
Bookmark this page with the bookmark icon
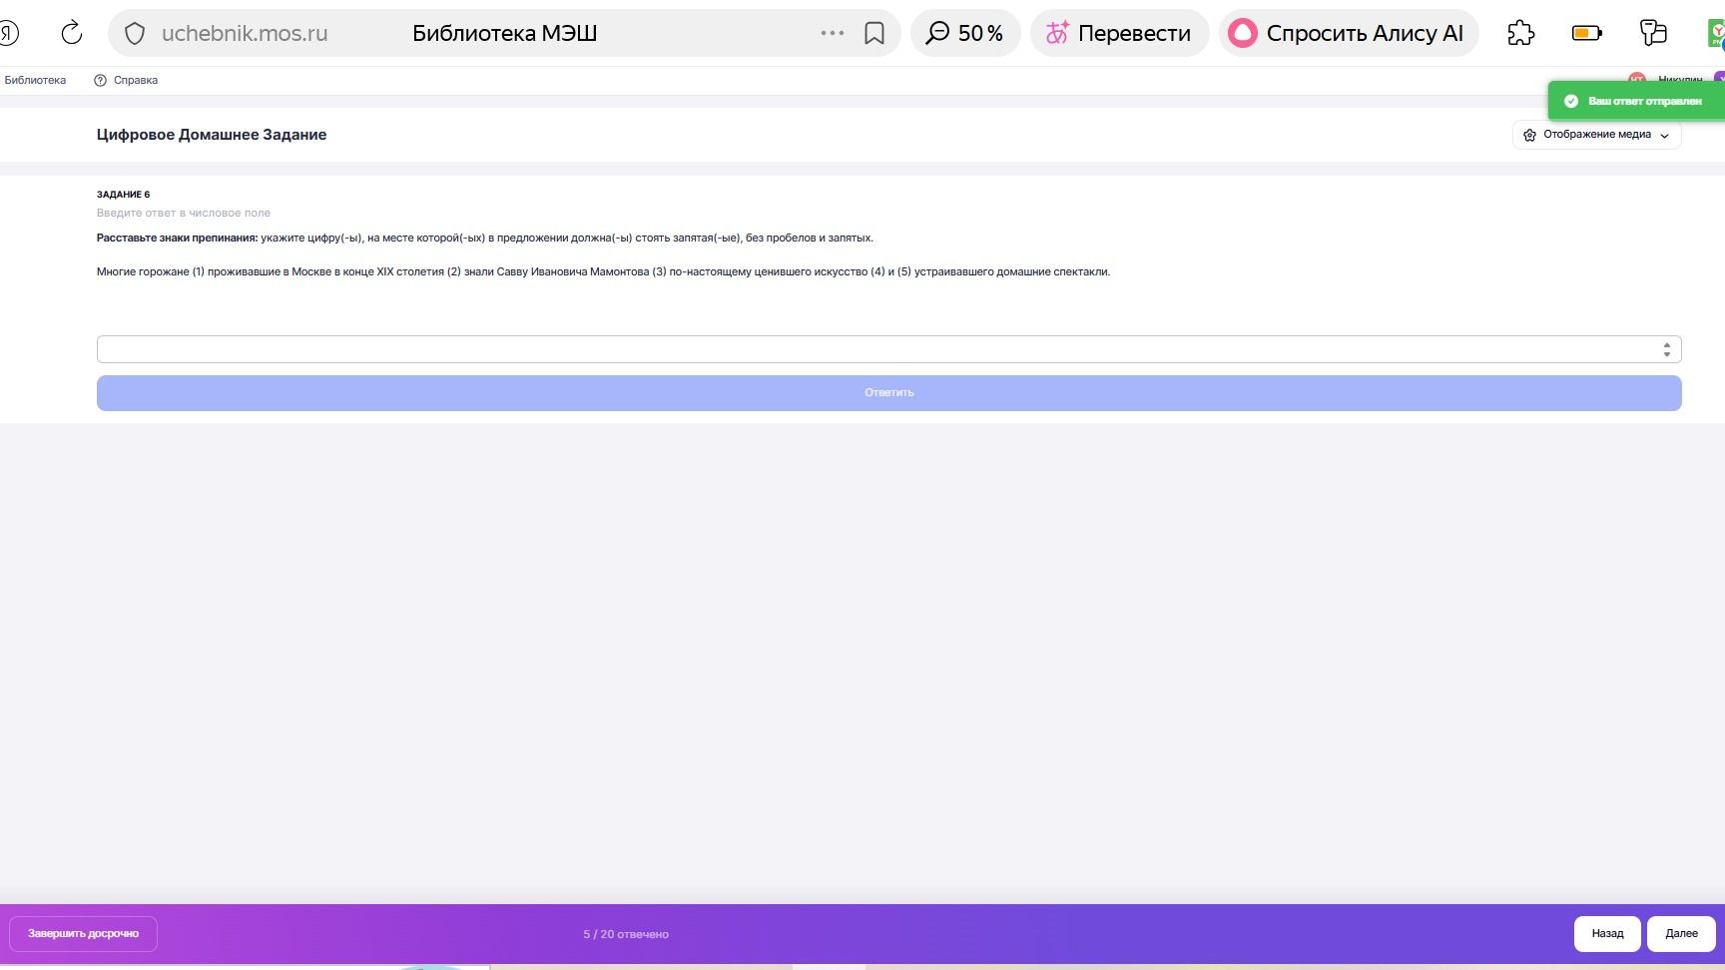(874, 34)
